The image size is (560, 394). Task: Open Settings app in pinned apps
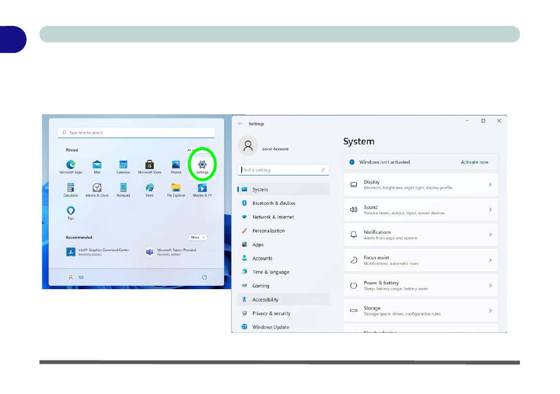[x=202, y=165]
